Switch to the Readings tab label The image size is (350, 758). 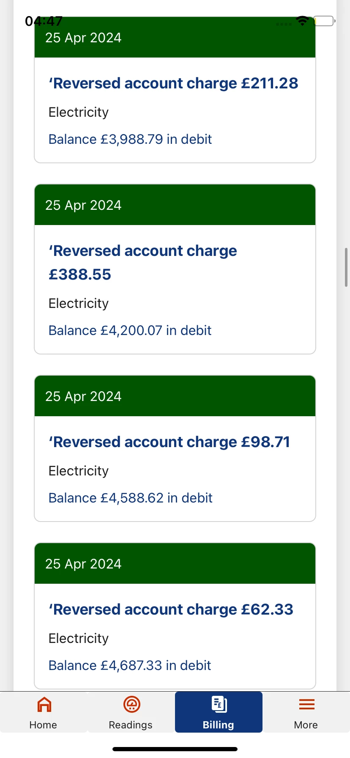point(131,725)
